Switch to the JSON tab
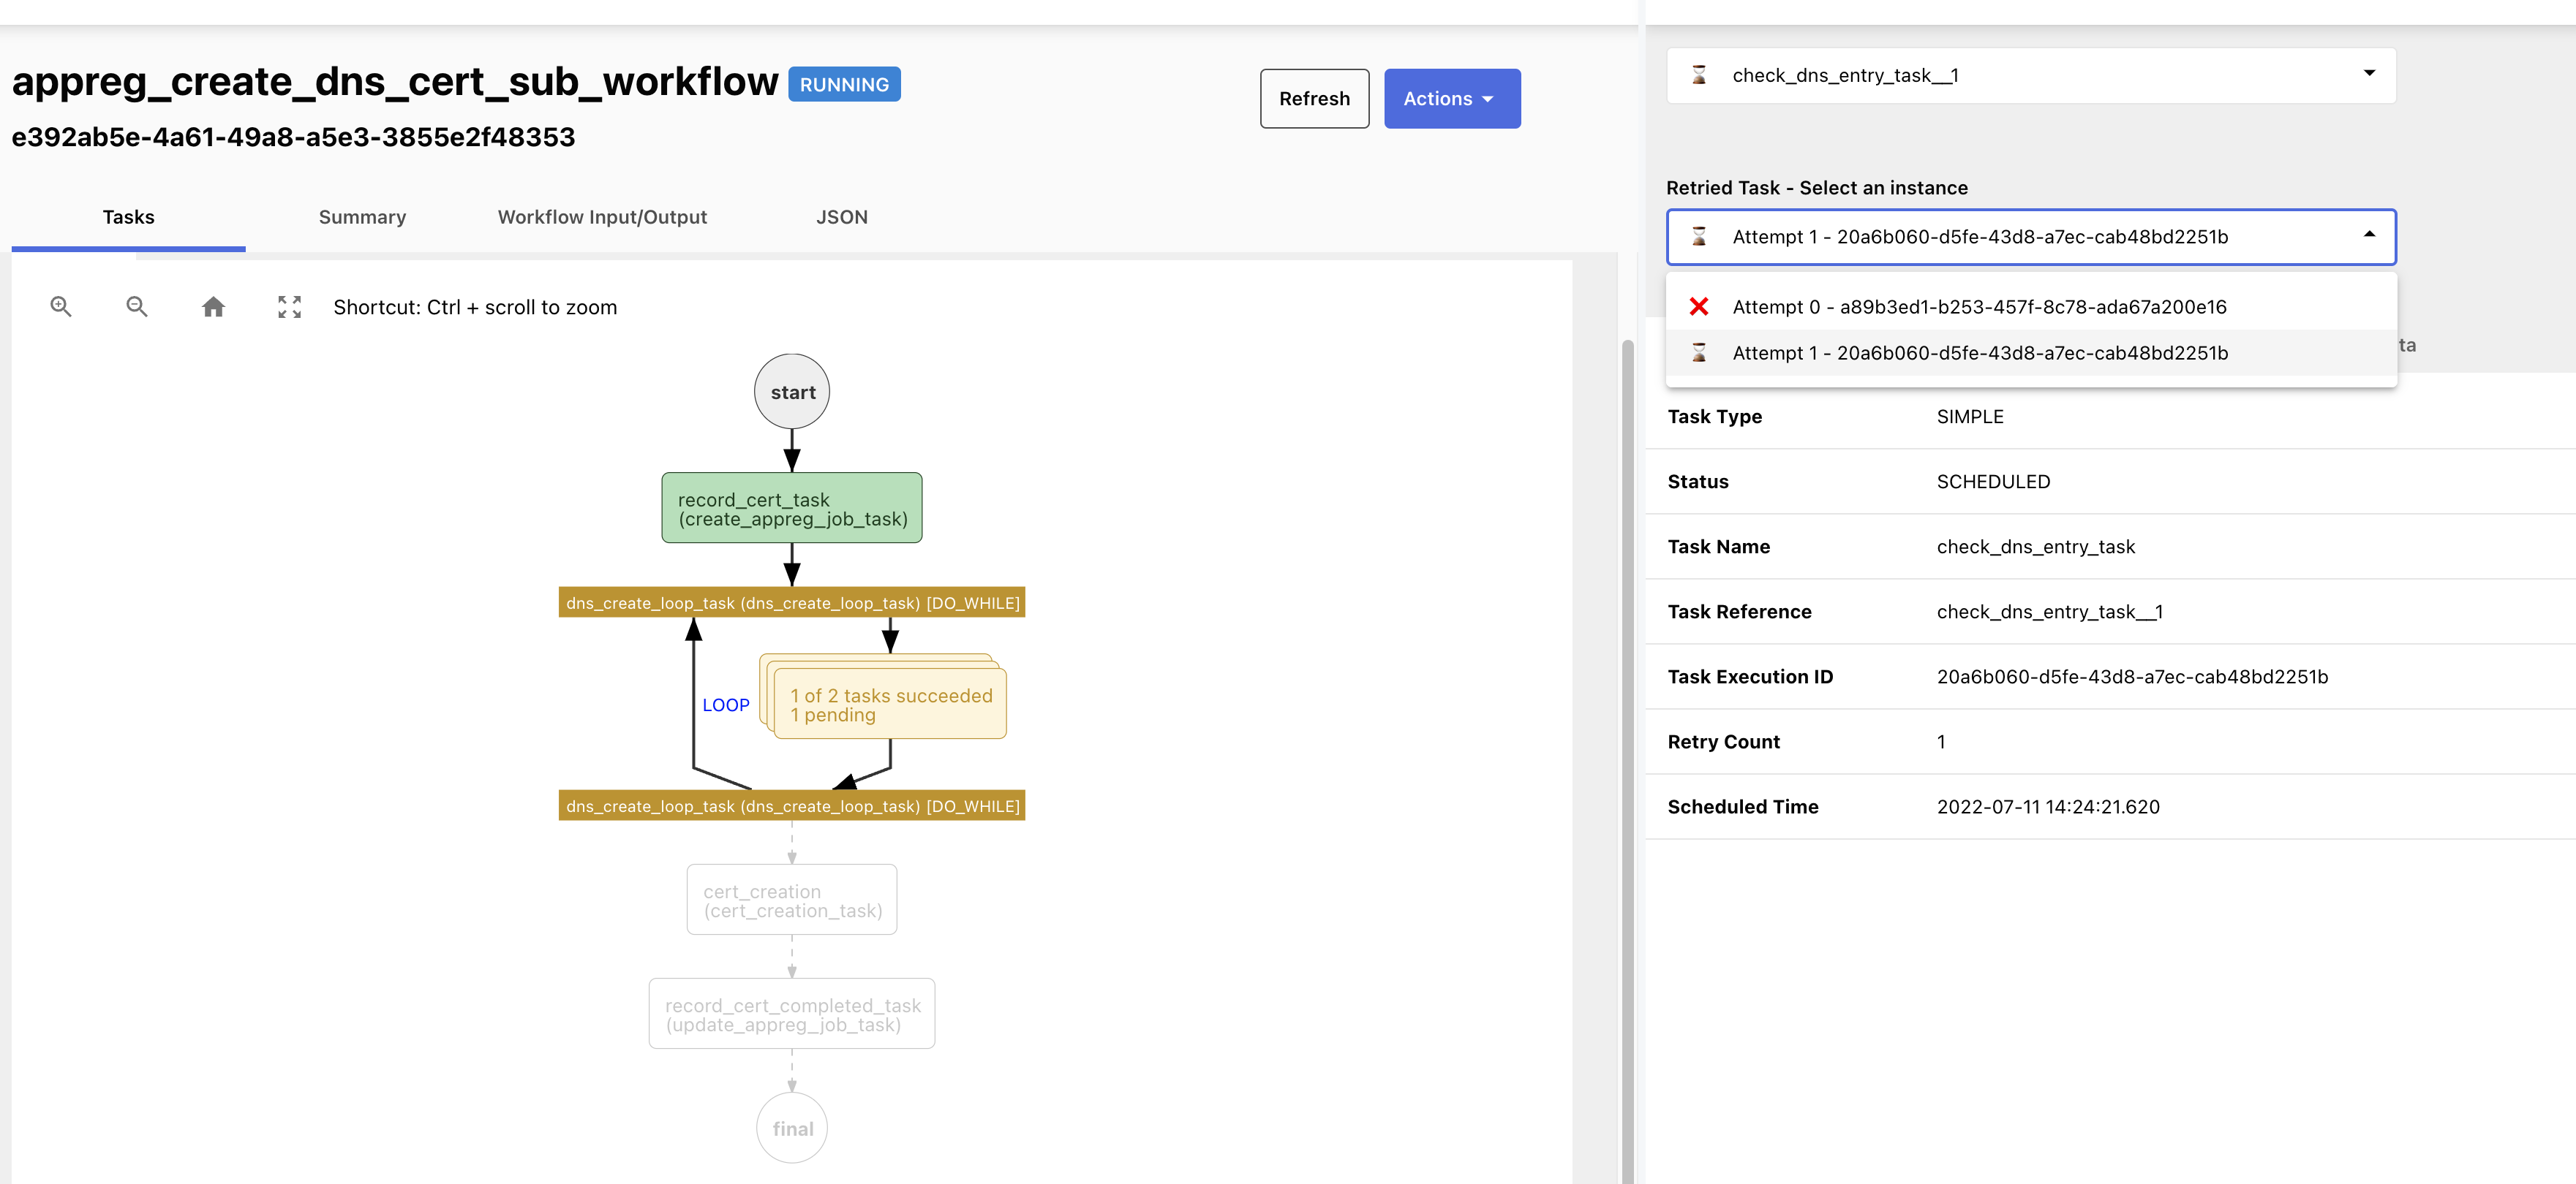Screen dimensions: 2576x1184 pos(842,217)
